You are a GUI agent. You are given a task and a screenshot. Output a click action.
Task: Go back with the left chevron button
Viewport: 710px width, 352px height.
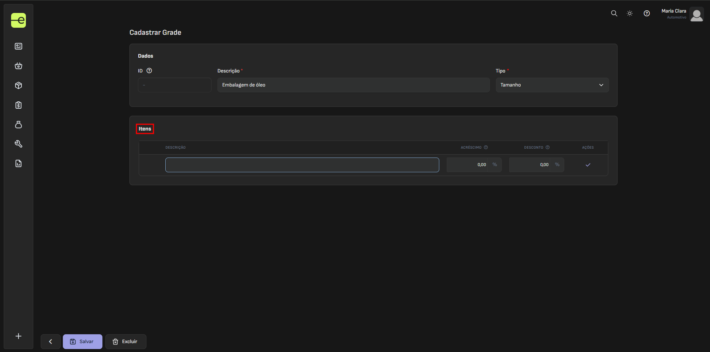pyautogui.click(x=51, y=342)
